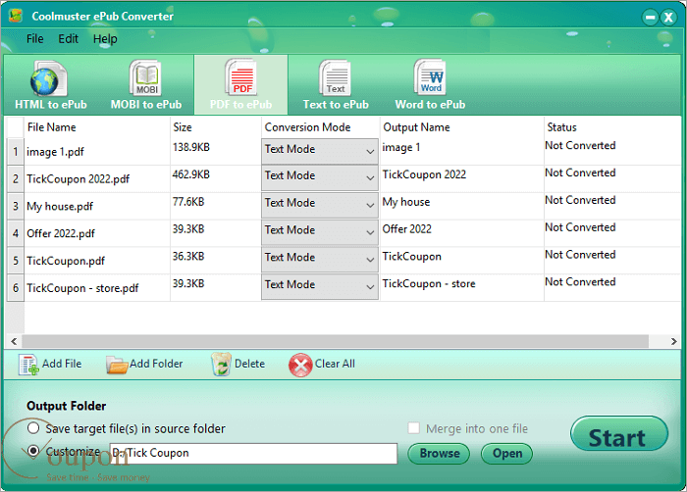
Task: Open Conversion Mode dropdown for TickCoupon 2022.pdf
Action: 320,177
